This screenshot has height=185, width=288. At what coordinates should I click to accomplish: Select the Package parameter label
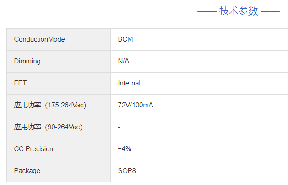click(27, 171)
